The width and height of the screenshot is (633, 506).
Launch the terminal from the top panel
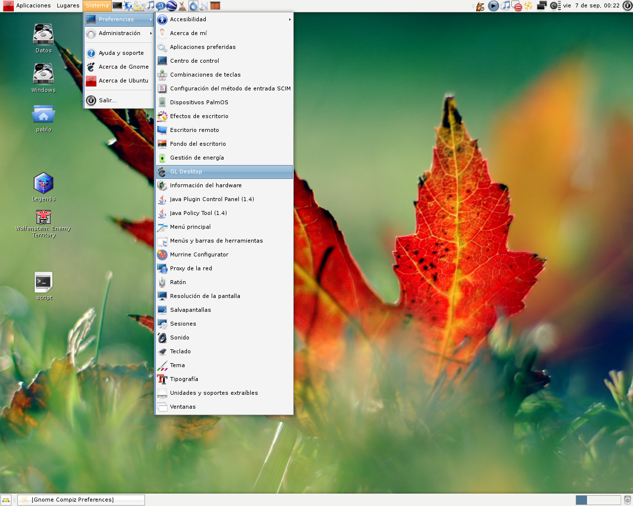pos(117,6)
